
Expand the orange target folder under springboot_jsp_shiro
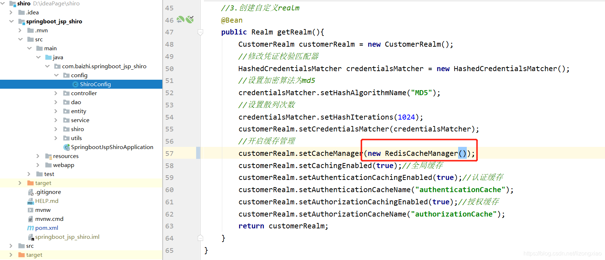[20, 183]
